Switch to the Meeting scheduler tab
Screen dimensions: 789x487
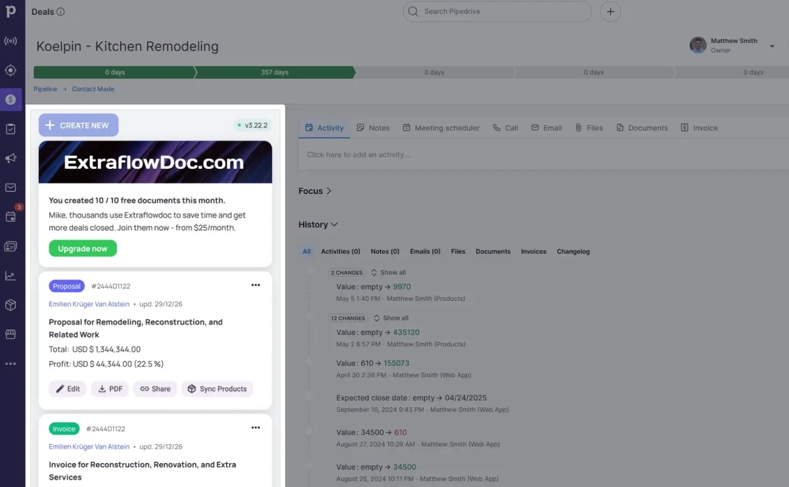coord(441,128)
